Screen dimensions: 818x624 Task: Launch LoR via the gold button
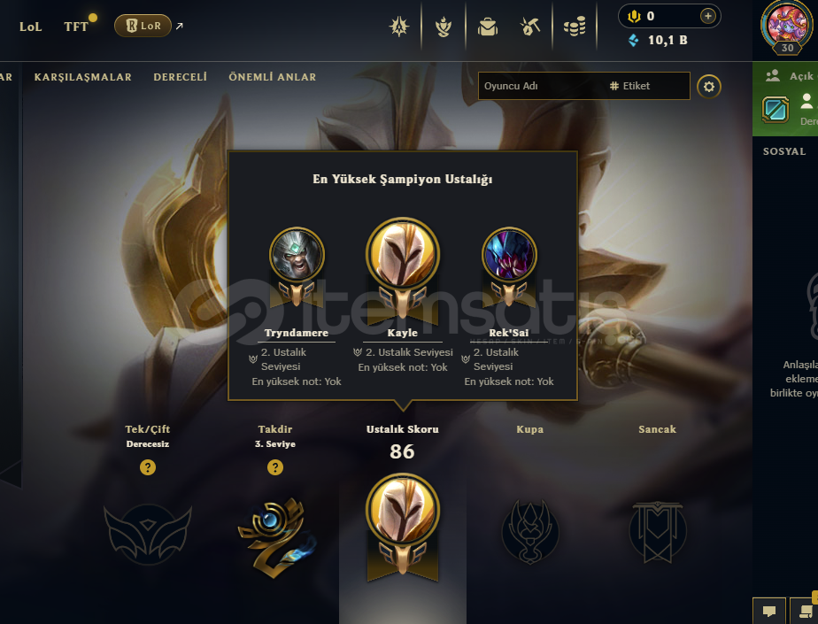coord(143,26)
